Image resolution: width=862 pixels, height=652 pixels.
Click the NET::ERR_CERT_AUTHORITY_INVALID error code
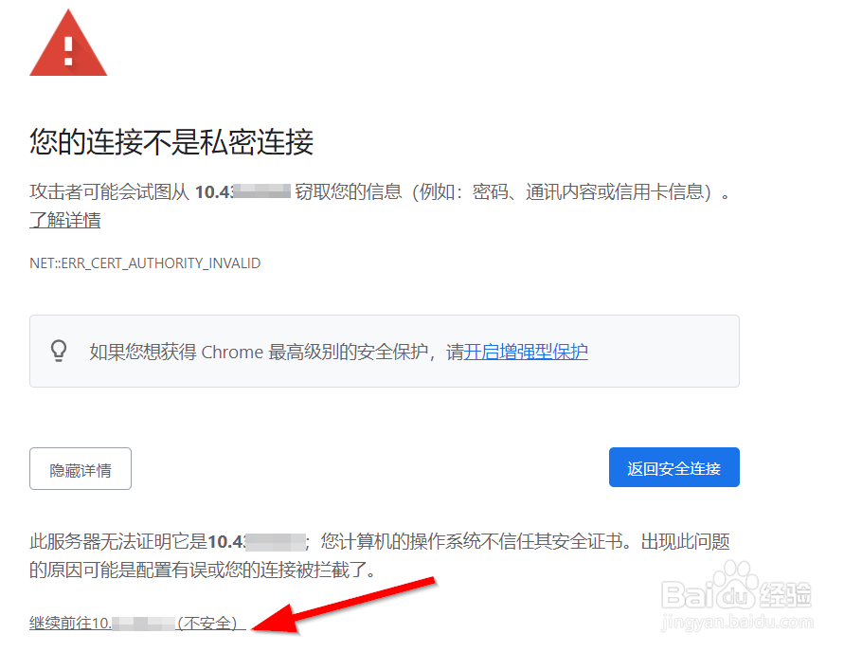tap(145, 263)
